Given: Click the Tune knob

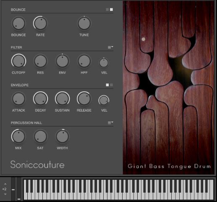Looking at the screenshot, I should [x=84, y=24].
